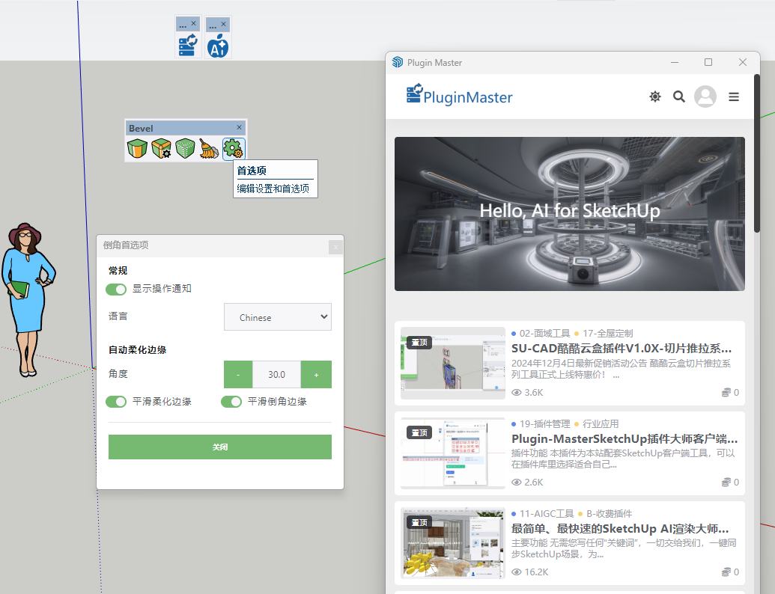Select the dotted-edge cube icon in Bevel toolbar
775x594 pixels.
pyautogui.click(x=185, y=149)
